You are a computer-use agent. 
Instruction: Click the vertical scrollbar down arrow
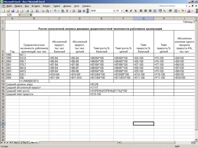tap(196, 139)
